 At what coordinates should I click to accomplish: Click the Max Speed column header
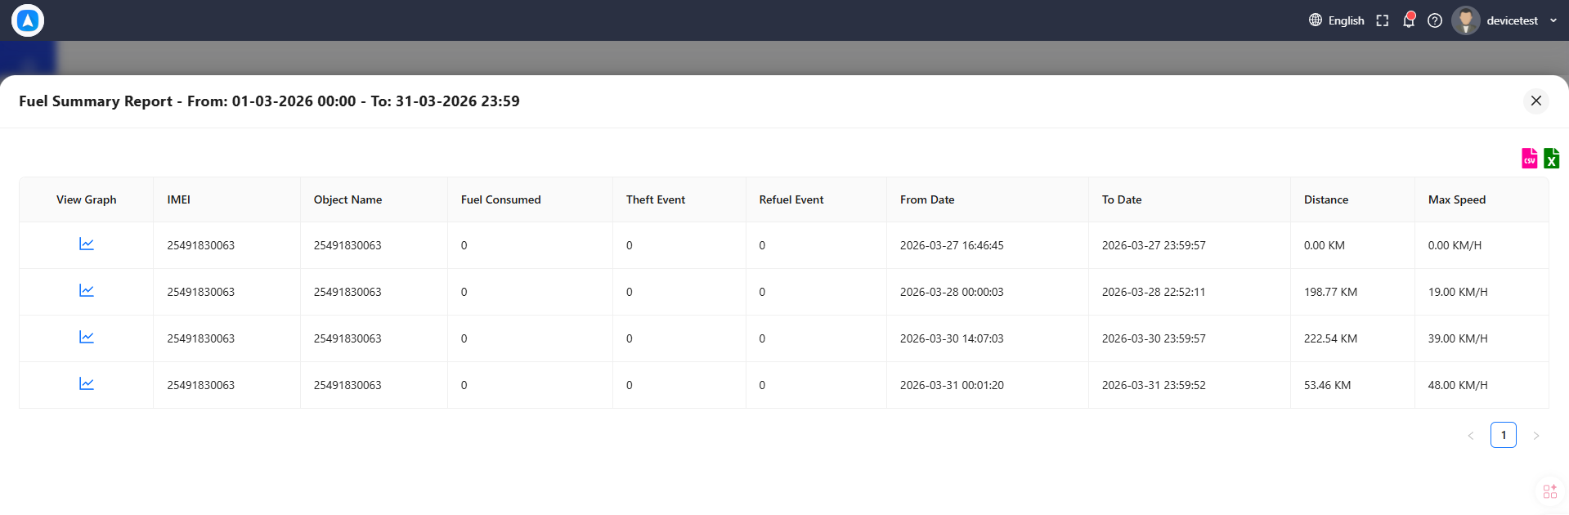[1457, 199]
